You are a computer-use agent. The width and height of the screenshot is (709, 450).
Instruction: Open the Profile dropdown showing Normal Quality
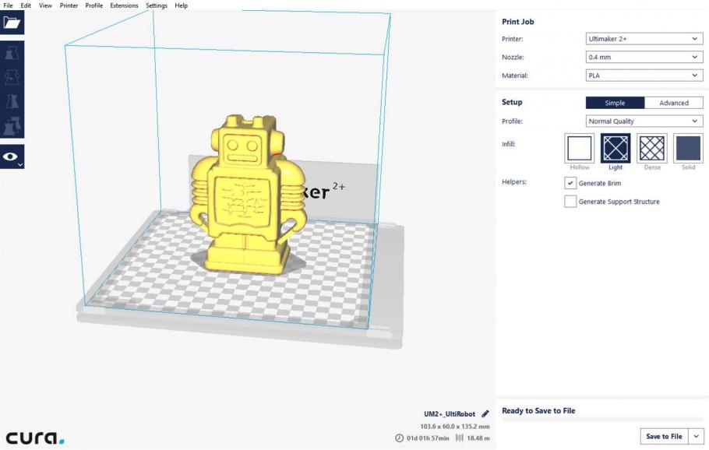tap(643, 121)
